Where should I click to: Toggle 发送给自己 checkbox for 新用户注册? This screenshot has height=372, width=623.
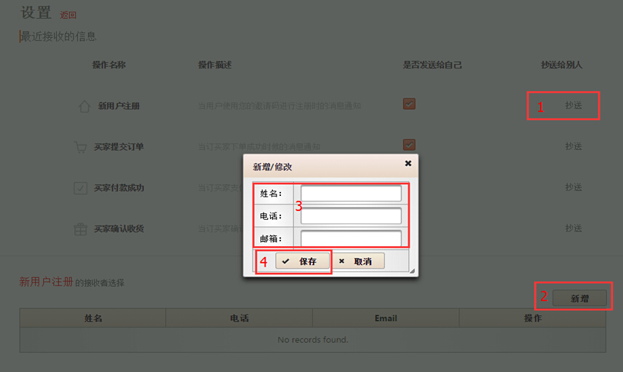[409, 103]
